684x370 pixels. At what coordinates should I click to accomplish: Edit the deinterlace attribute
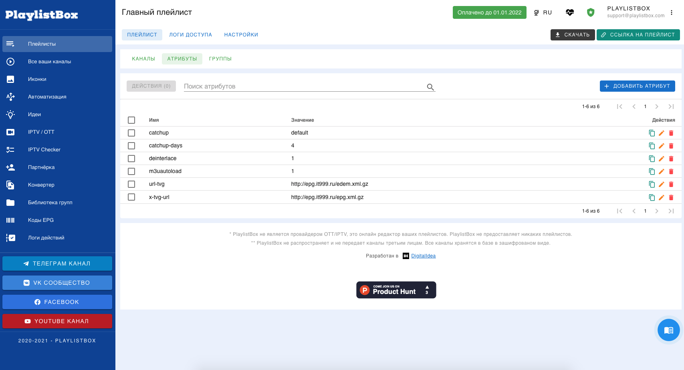point(662,159)
